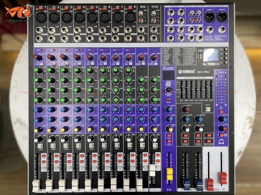The image size is (261, 195).
Task: Toggle channel 5 +48V phantom power switch
Action: pos(92,8)
